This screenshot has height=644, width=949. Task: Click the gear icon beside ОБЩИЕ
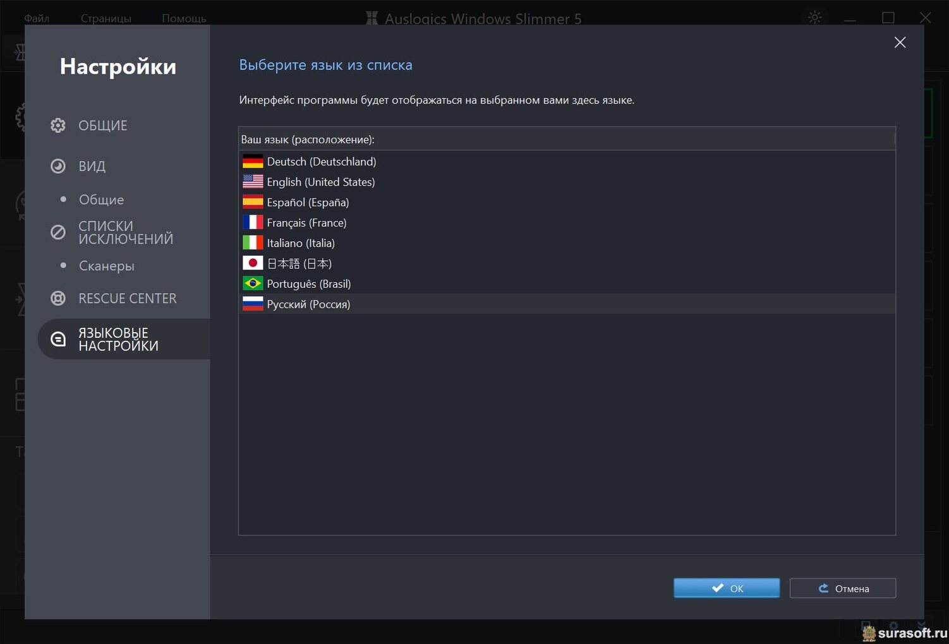[x=58, y=126]
